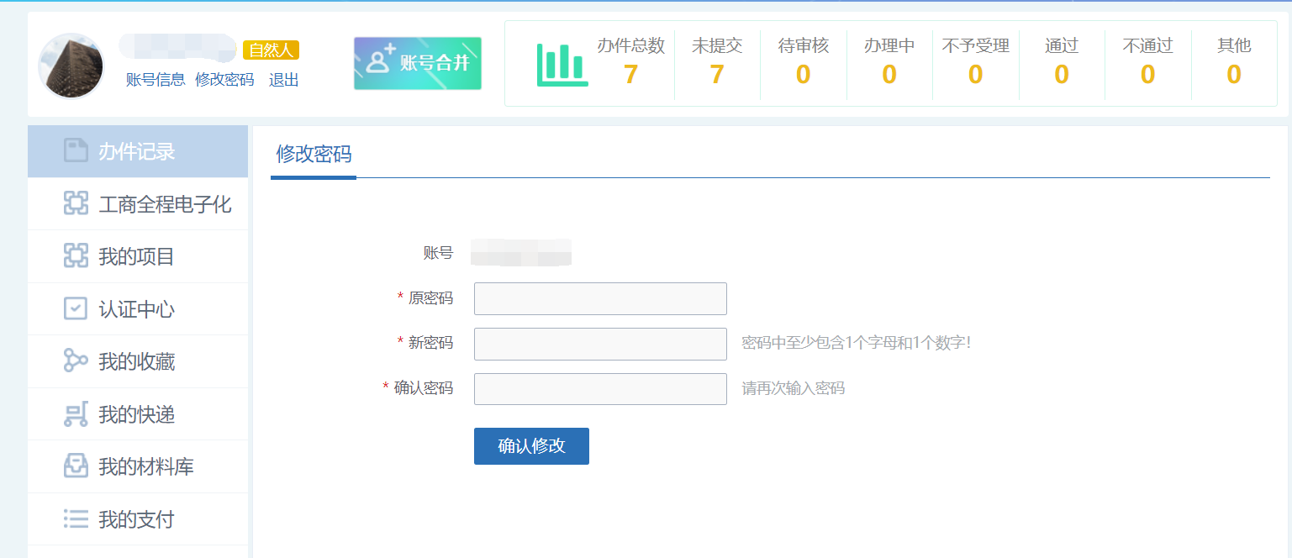Click the 我的快递 cart icon
Screen dimensions: 1292x558
click(x=76, y=414)
